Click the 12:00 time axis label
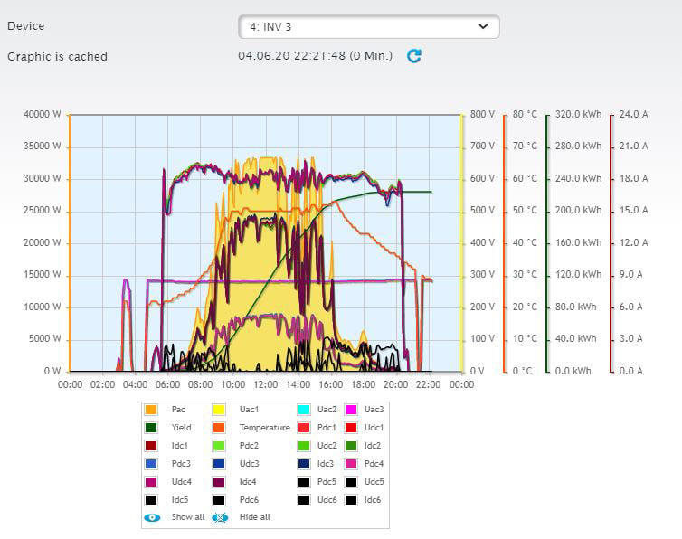Screen dimensions: 682x539 266,384
